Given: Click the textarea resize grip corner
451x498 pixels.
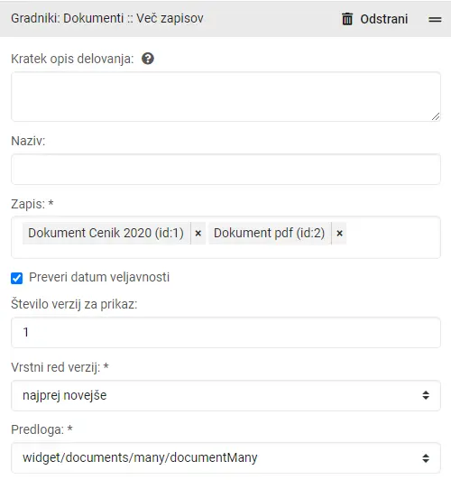Looking at the screenshot, I should tap(436, 116).
